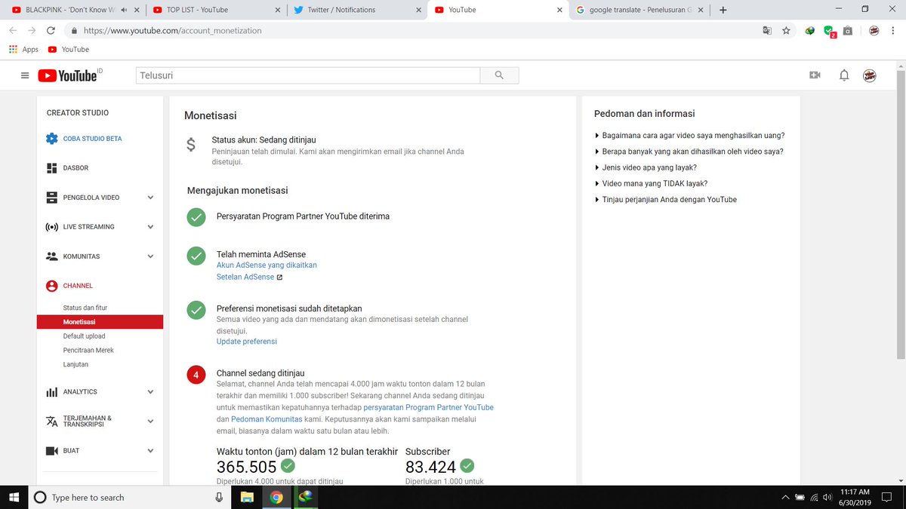Expand the Terjemahan & Transkripsi section
The image size is (906, 509).
tap(150, 422)
